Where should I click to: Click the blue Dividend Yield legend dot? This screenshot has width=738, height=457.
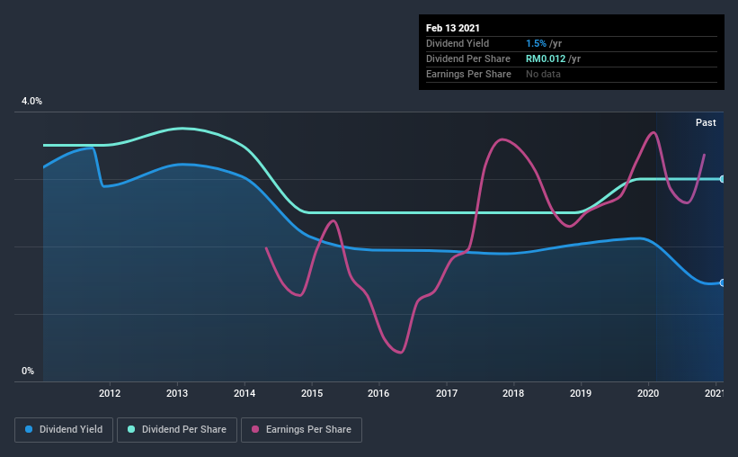tap(29, 429)
